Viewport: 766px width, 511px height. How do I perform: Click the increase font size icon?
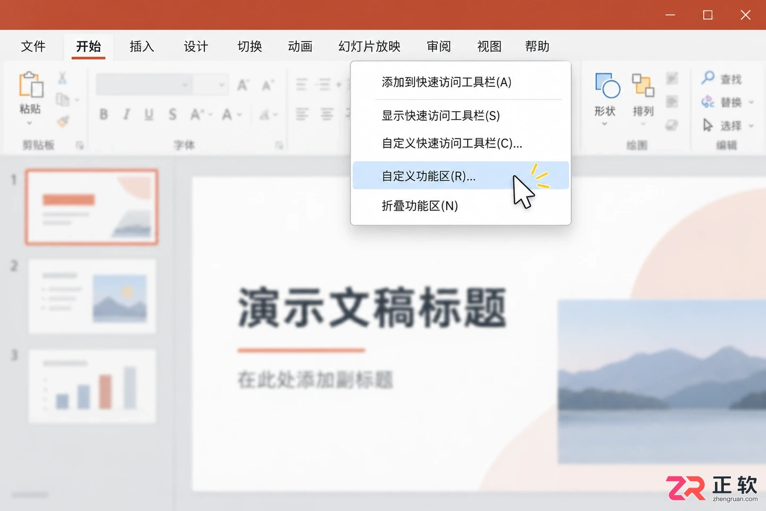[x=243, y=85]
